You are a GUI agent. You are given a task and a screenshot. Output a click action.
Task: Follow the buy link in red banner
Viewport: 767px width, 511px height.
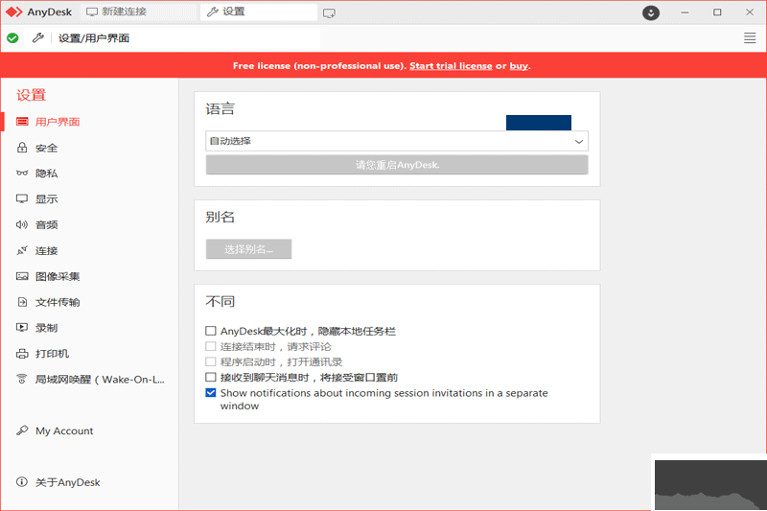519,65
